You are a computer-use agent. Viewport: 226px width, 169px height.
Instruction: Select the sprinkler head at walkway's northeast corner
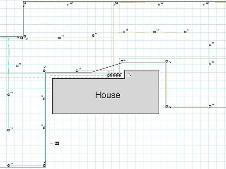coord(167,61)
